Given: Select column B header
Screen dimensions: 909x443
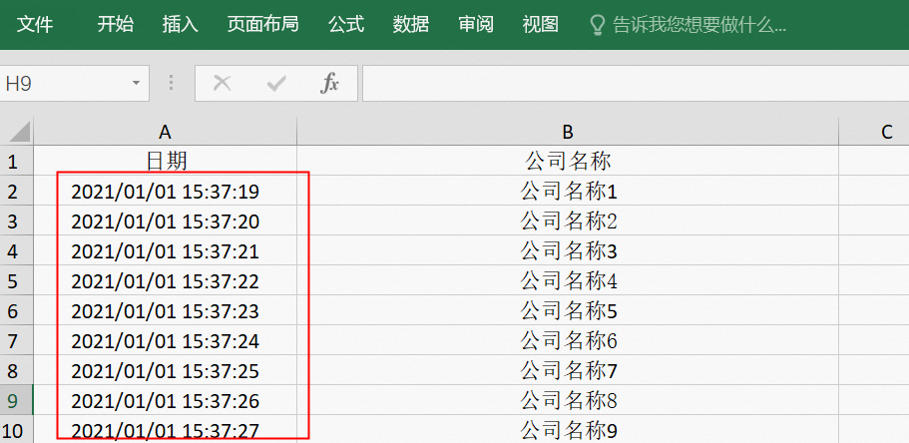Looking at the screenshot, I should (567, 132).
